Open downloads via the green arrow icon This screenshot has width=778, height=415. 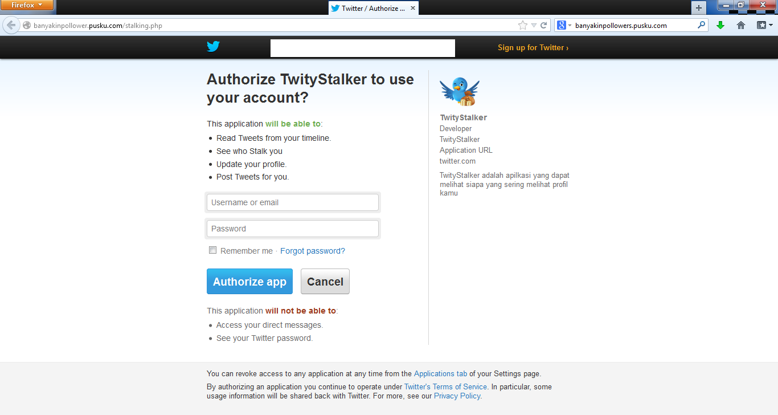pos(720,25)
